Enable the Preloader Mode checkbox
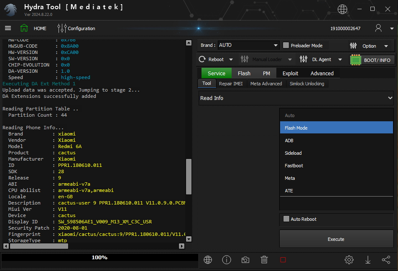398x271 pixels. click(x=286, y=46)
